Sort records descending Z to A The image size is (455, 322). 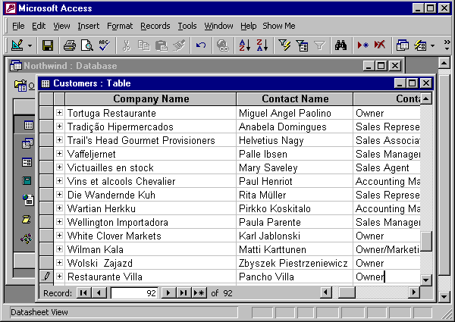262,46
